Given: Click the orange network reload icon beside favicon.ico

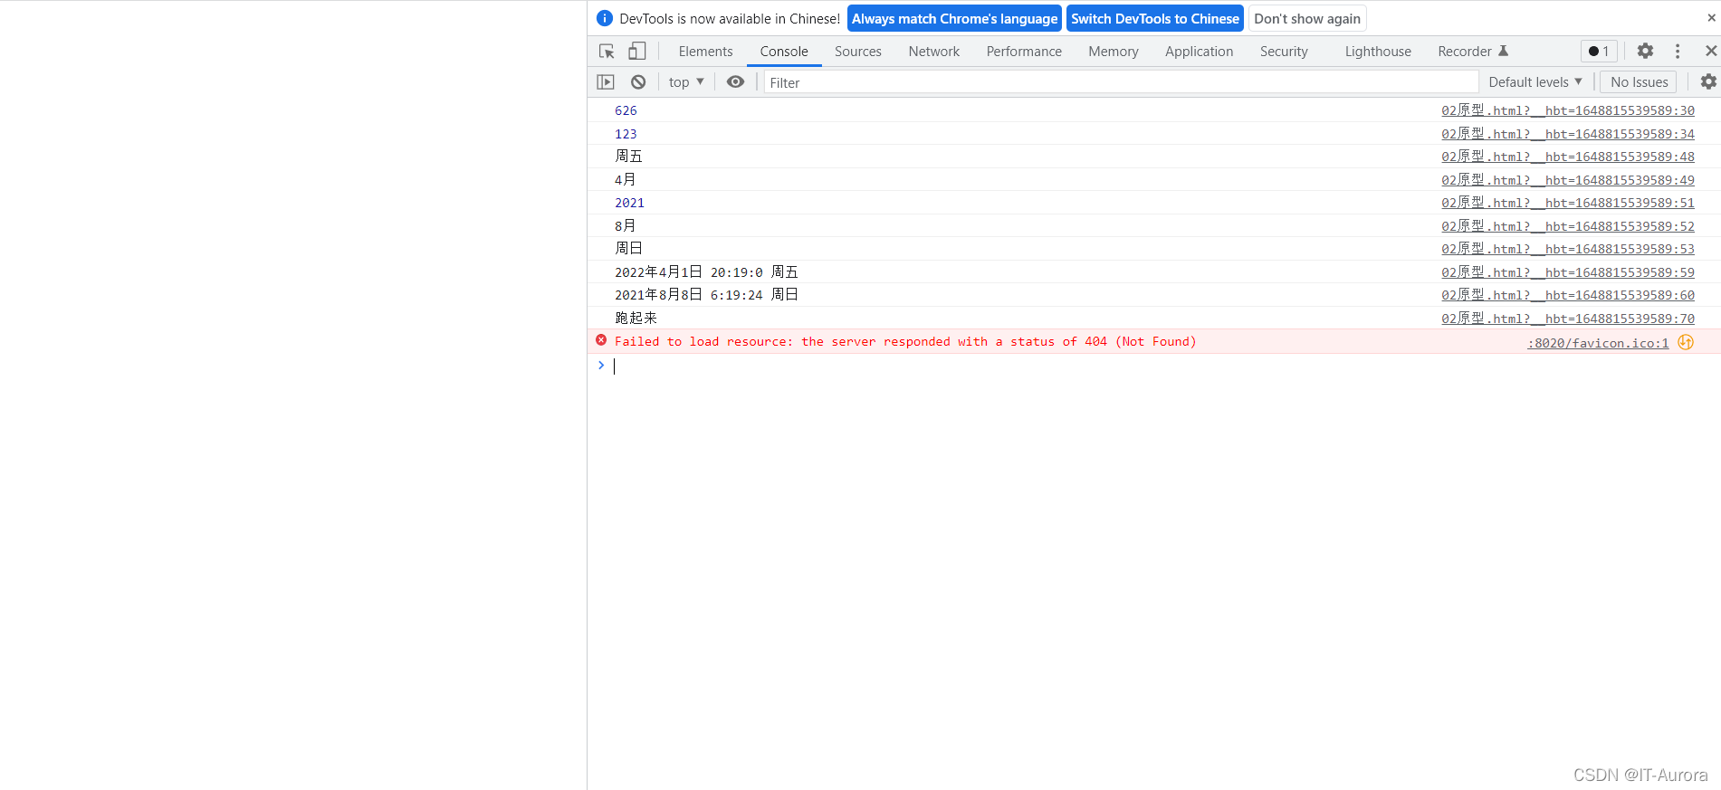Looking at the screenshot, I should [1686, 342].
